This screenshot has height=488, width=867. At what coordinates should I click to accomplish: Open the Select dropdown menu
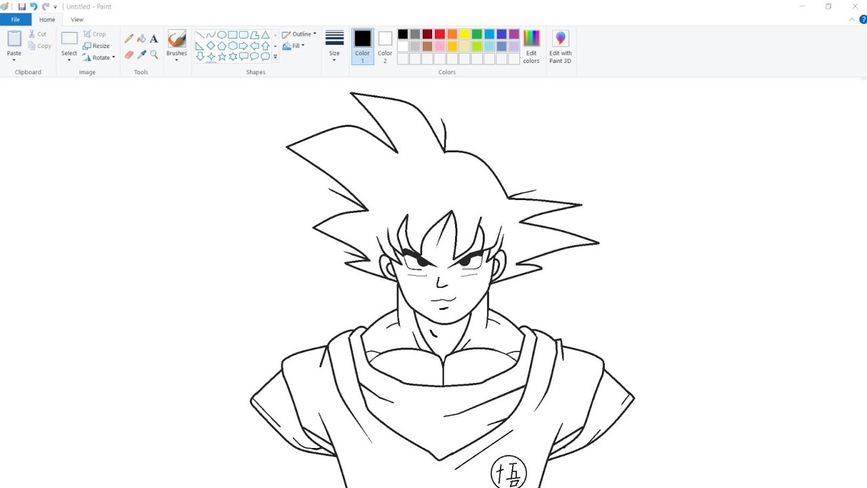click(69, 60)
